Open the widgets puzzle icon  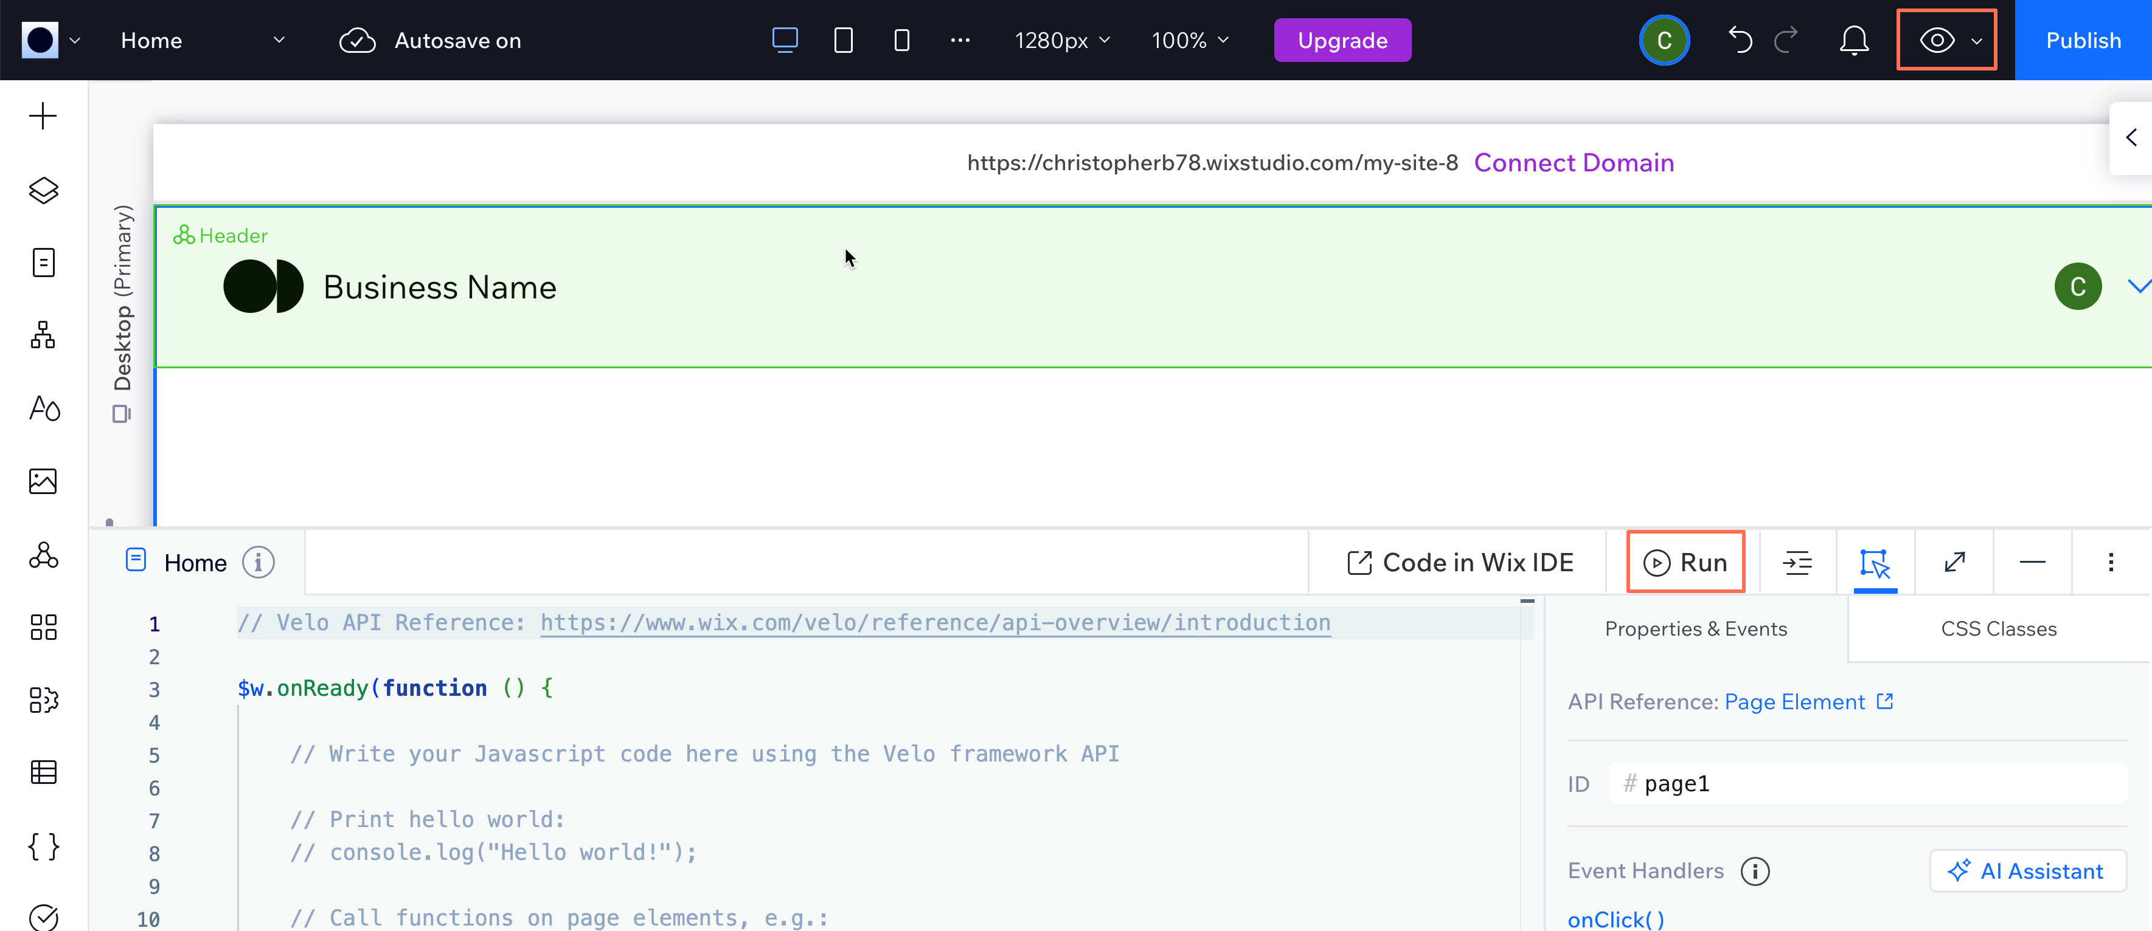point(43,699)
